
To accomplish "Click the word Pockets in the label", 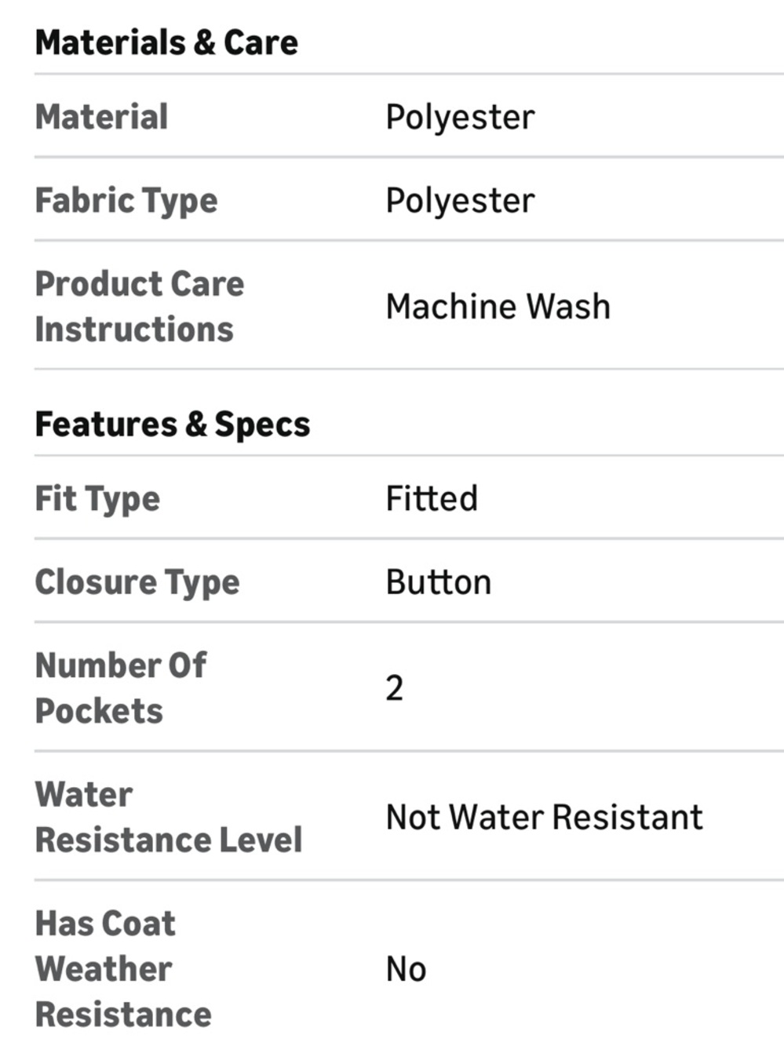I will (99, 711).
